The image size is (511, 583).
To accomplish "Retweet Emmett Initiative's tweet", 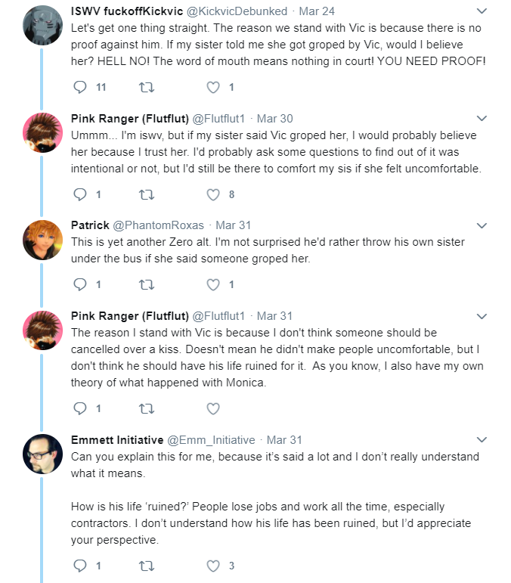I will click(147, 566).
